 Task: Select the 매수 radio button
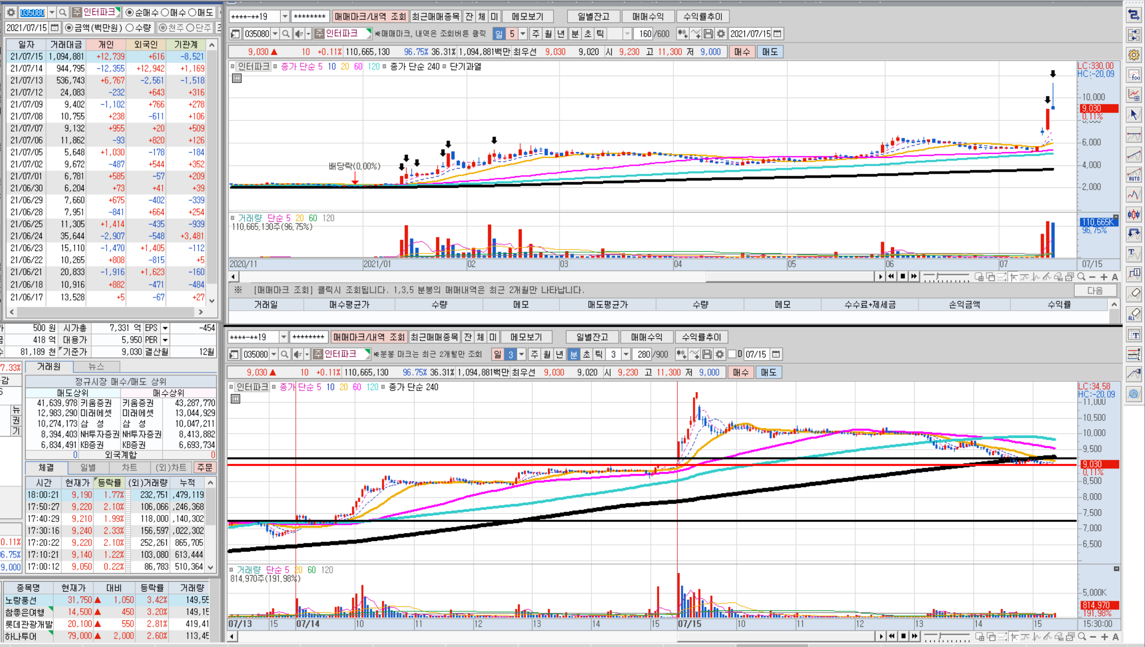coord(165,12)
